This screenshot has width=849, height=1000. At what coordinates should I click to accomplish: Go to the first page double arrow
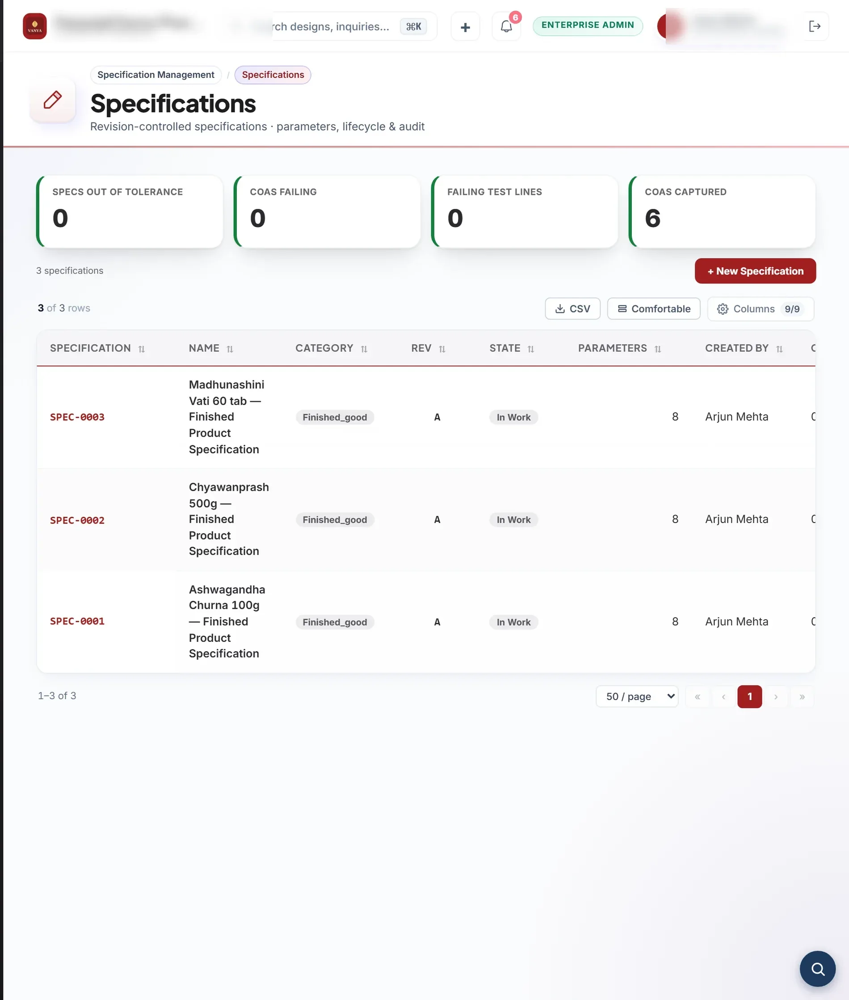pos(697,696)
